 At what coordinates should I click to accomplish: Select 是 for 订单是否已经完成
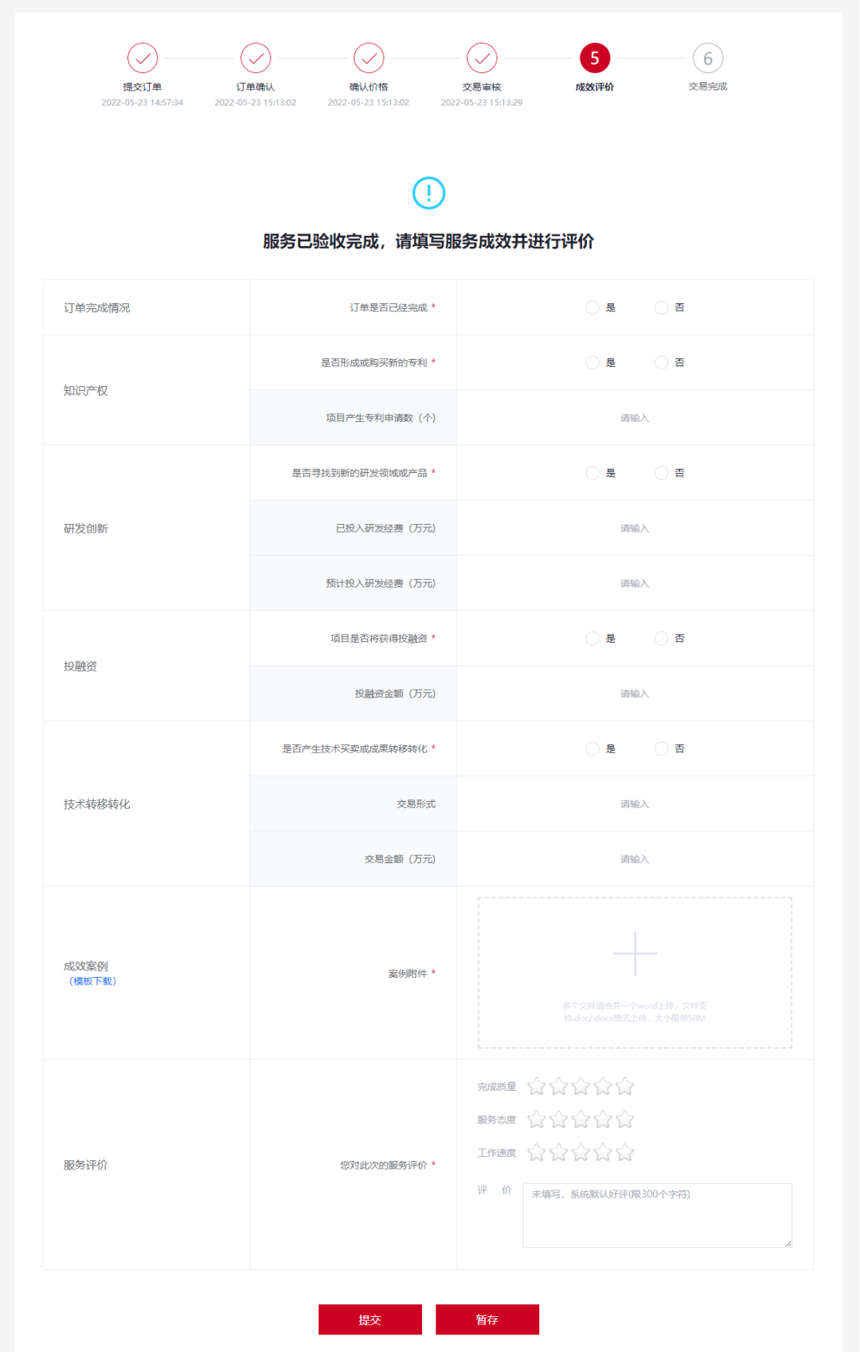coord(592,307)
